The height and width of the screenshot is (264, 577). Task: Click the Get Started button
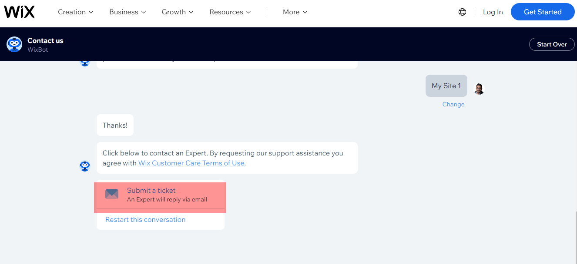(542, 12)
